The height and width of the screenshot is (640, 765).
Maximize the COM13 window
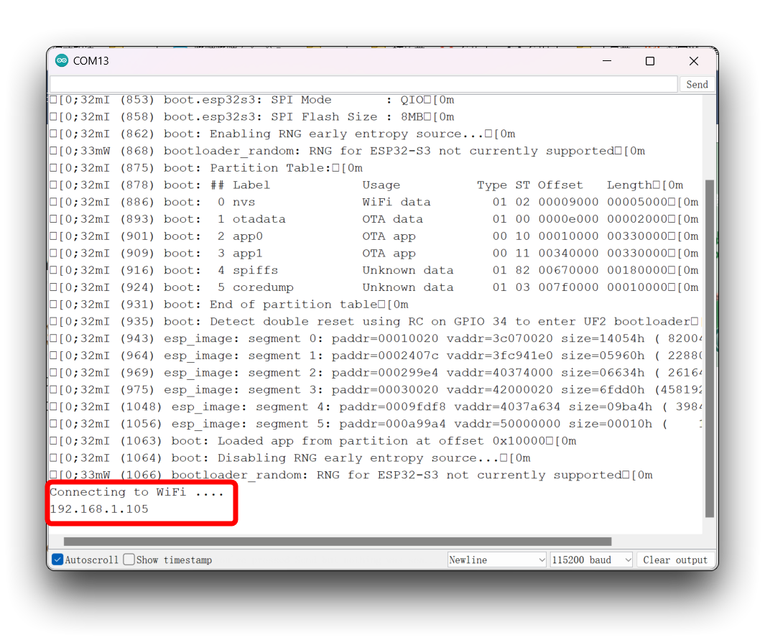point(650,61)
